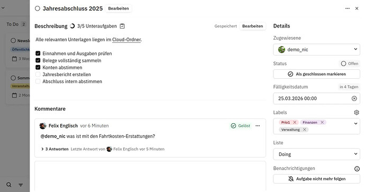The height and width of the screenshot is (192, 365).
Task: Open the task options three-dot menu
Action: pos(348,8)
